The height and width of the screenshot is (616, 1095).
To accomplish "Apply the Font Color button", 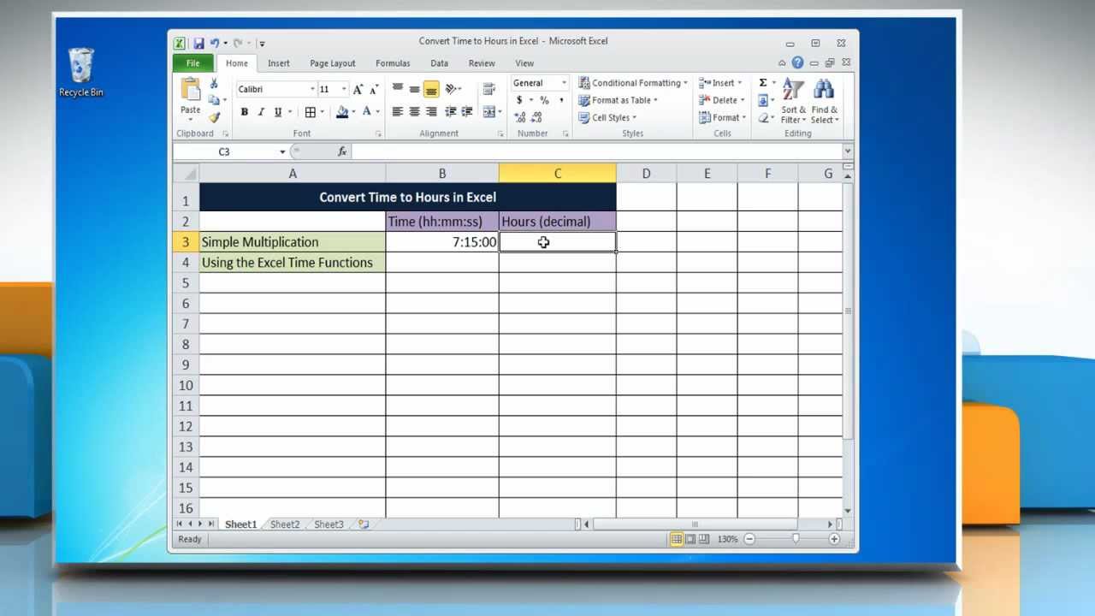I will coord(366,112).
